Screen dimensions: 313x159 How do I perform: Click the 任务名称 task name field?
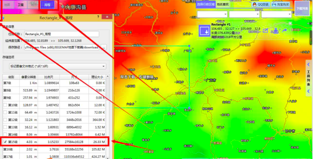coord(62,34)
